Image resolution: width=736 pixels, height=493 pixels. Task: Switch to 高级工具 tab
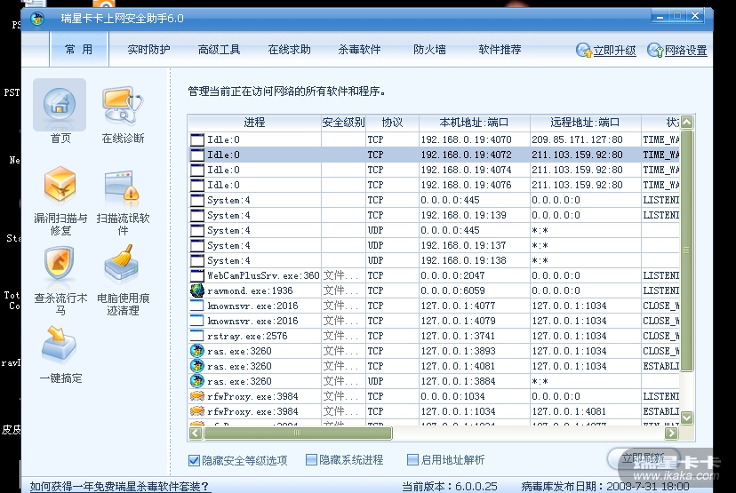click(x=219, y=50)
